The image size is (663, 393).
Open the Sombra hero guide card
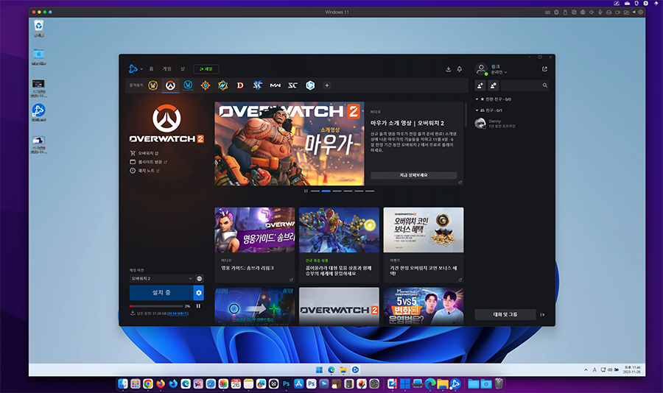255,244
